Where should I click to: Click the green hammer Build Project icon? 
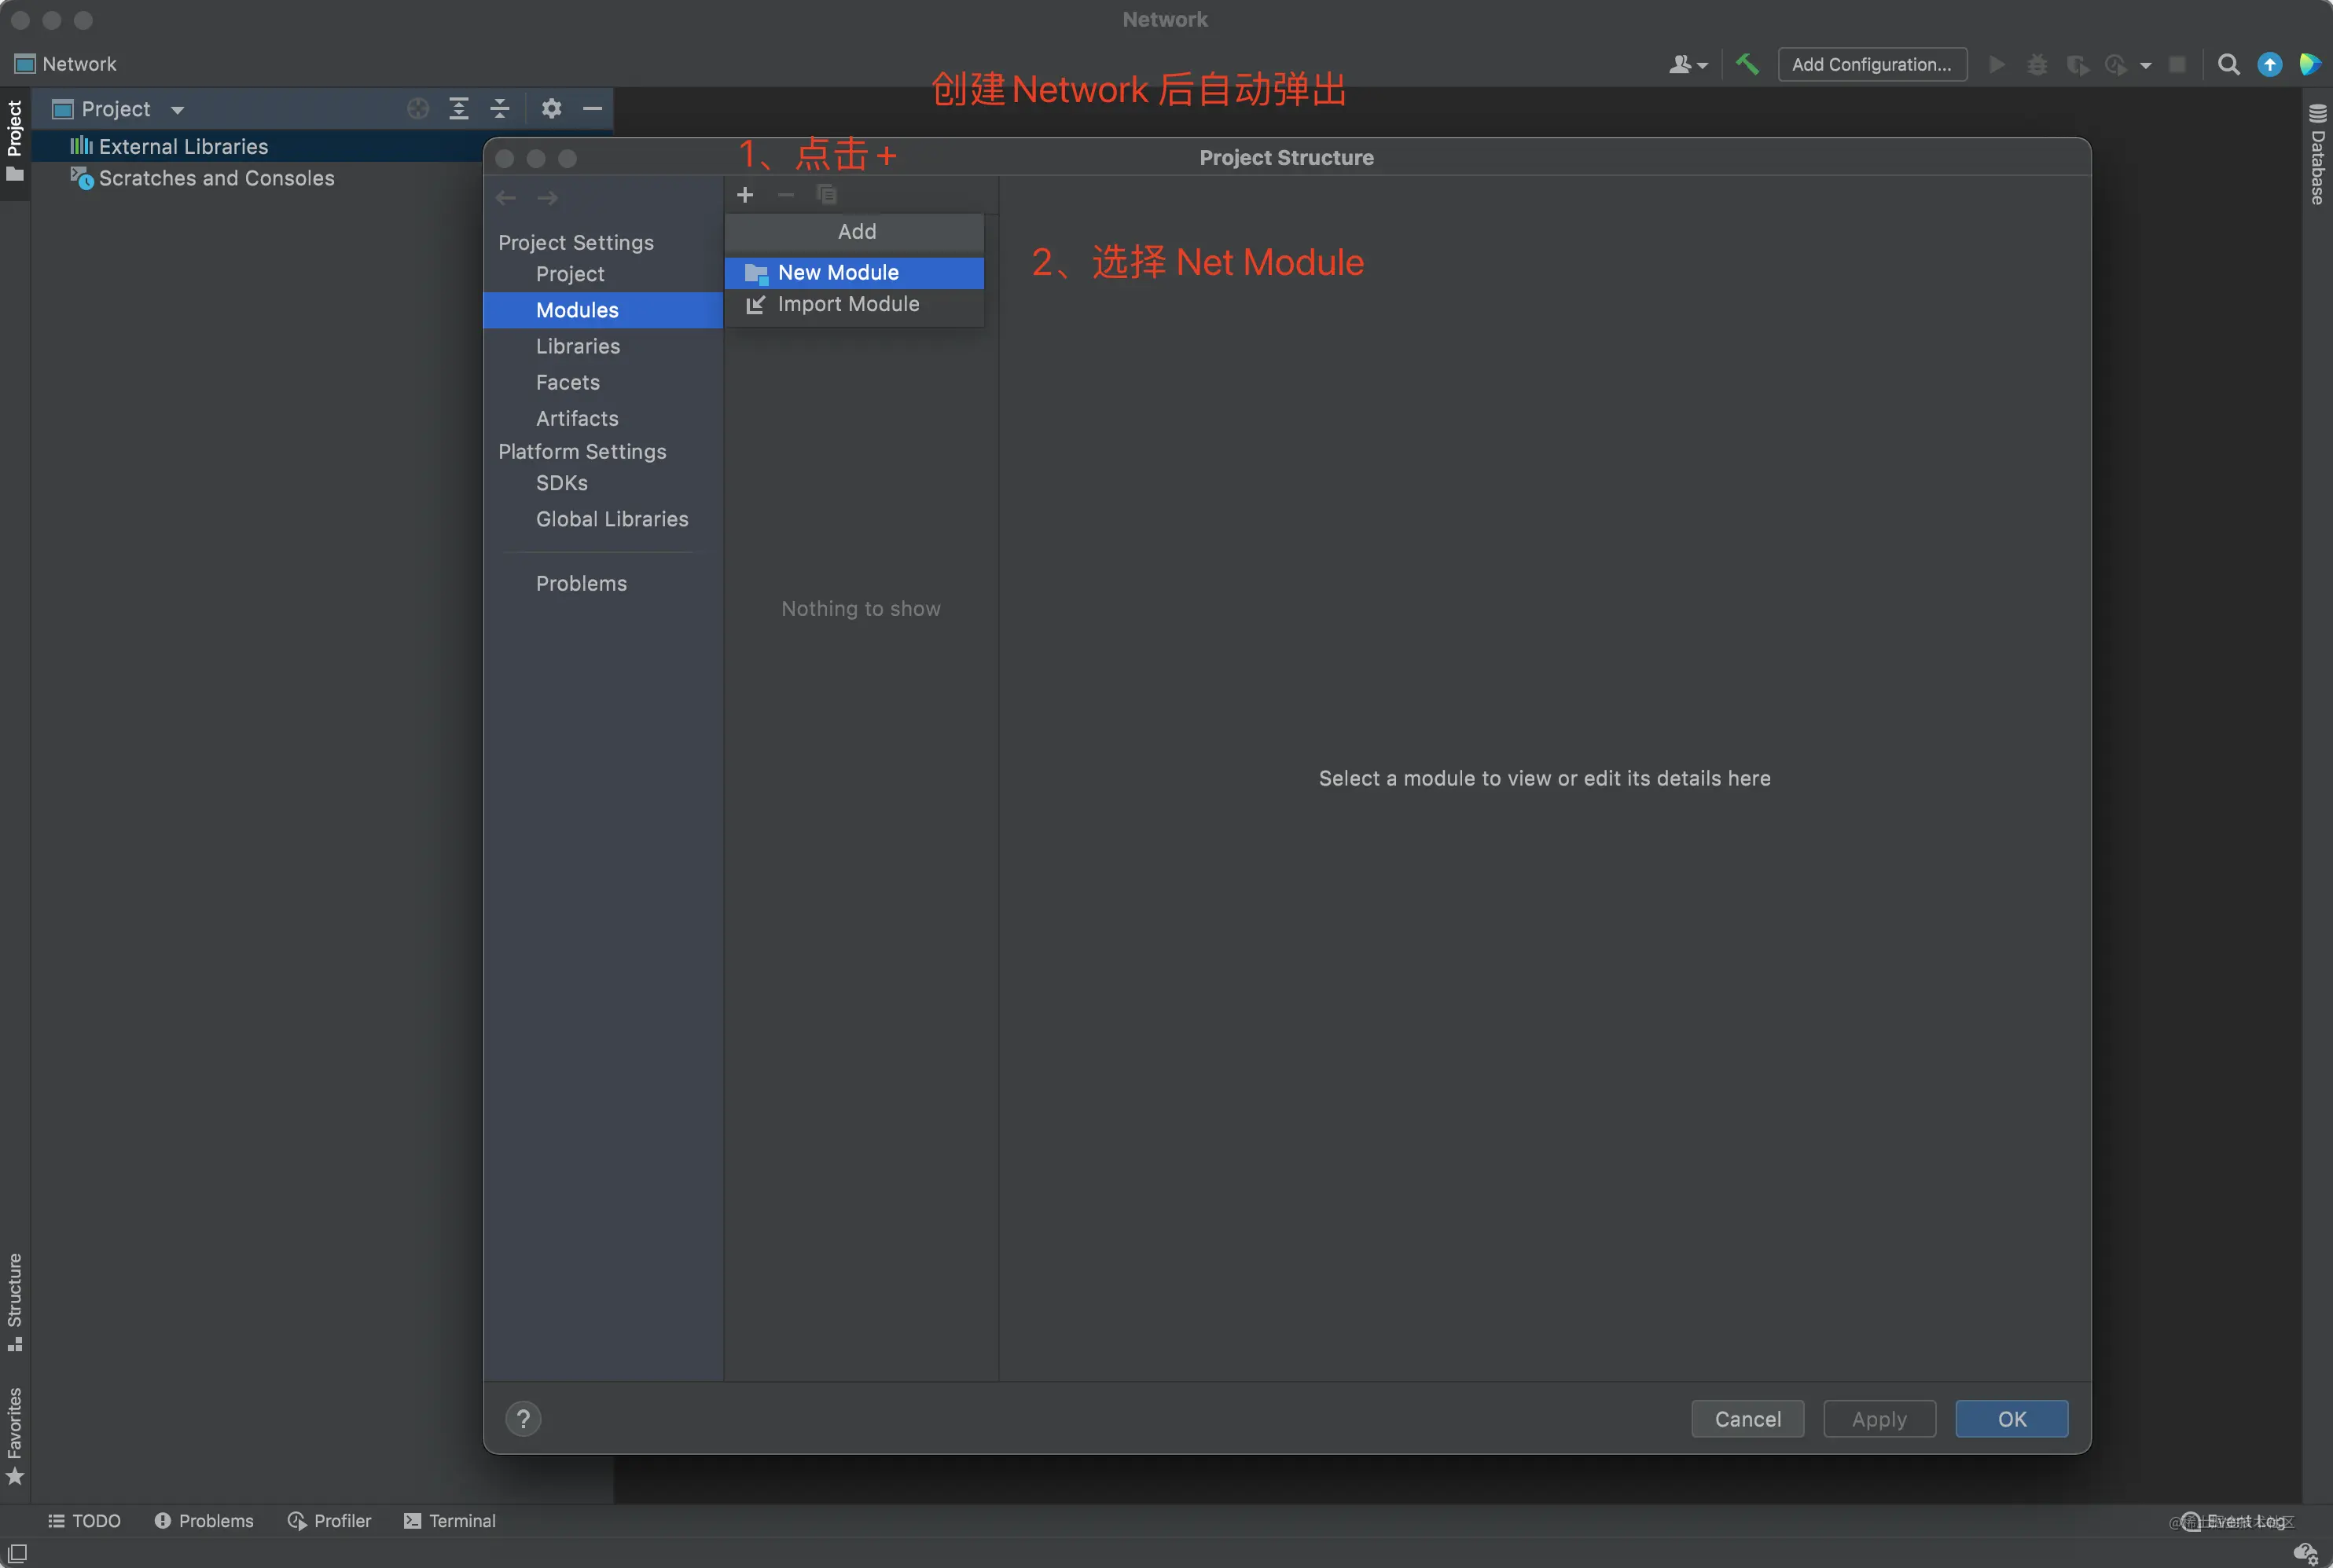(x=1747, y=64)
